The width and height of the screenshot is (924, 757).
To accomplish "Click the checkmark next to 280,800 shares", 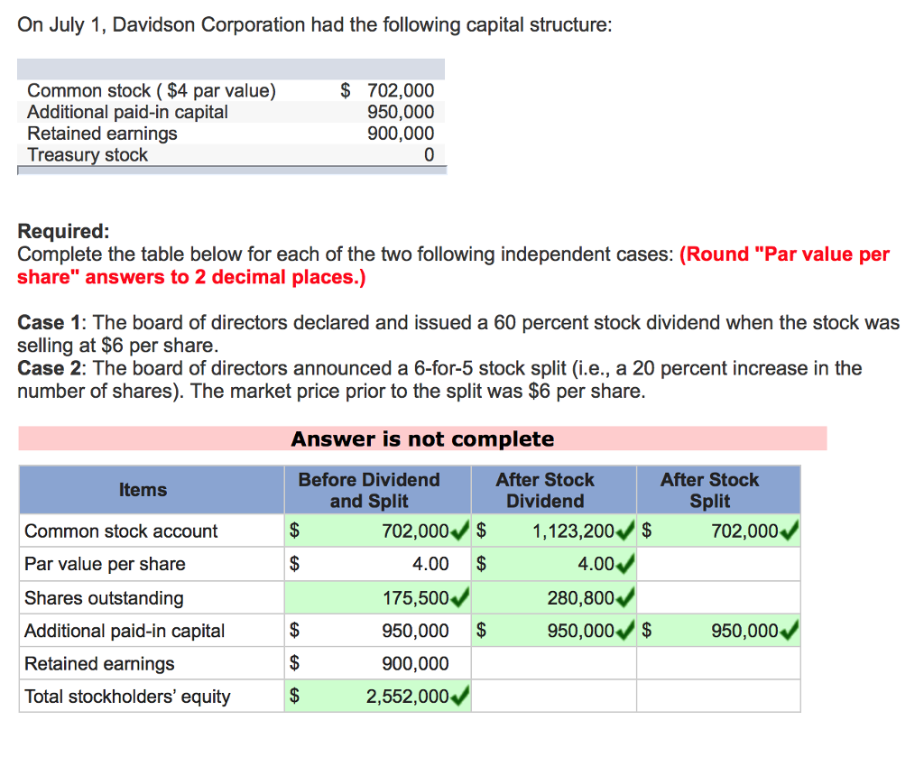I will tap(624, 597).
